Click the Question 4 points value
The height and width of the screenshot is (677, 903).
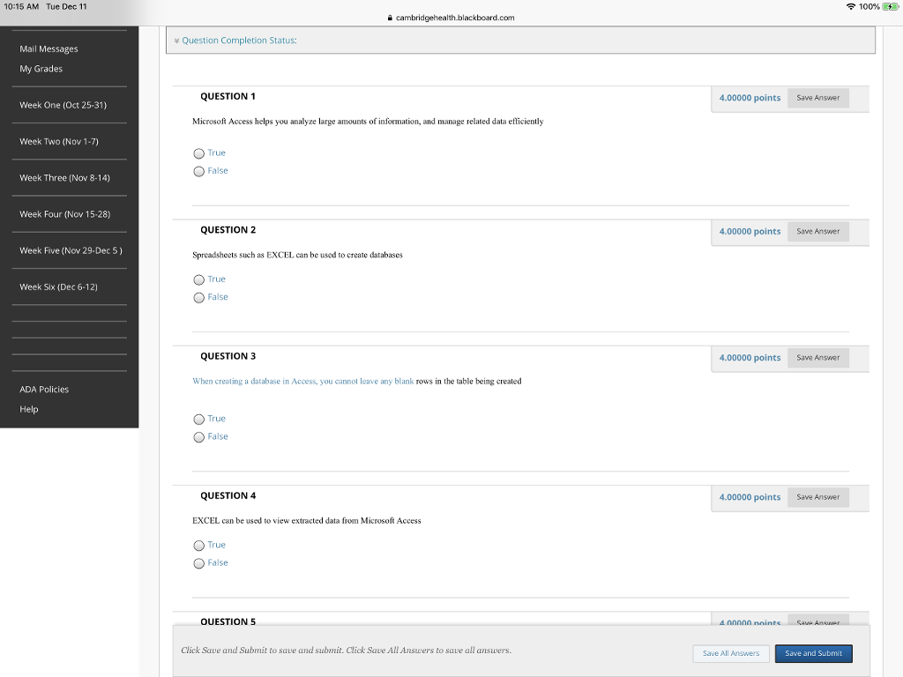tap(750, 497)
